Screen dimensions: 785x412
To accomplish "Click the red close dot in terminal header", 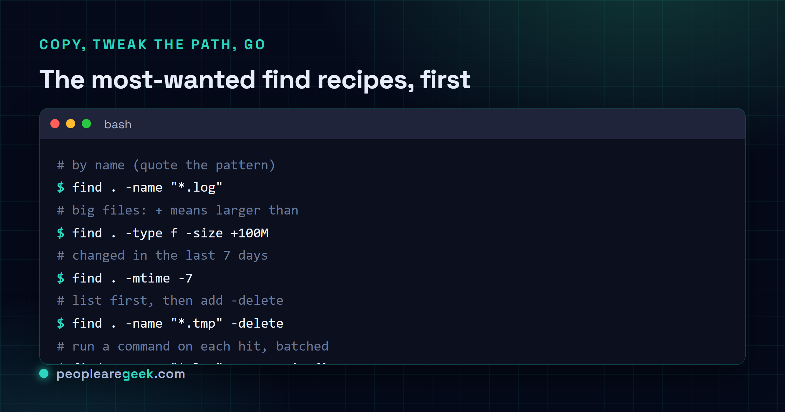I will pyautogui.click(x=55, y=124).
